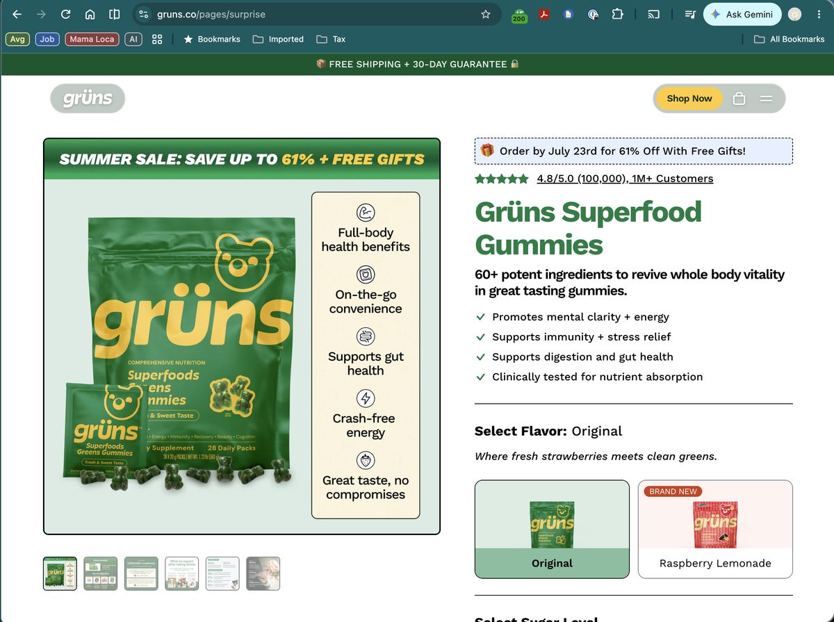Open the green 200 status extension
Image resolution: width=834 pixels, height=622 pixels.
click(x=518, y=15)
